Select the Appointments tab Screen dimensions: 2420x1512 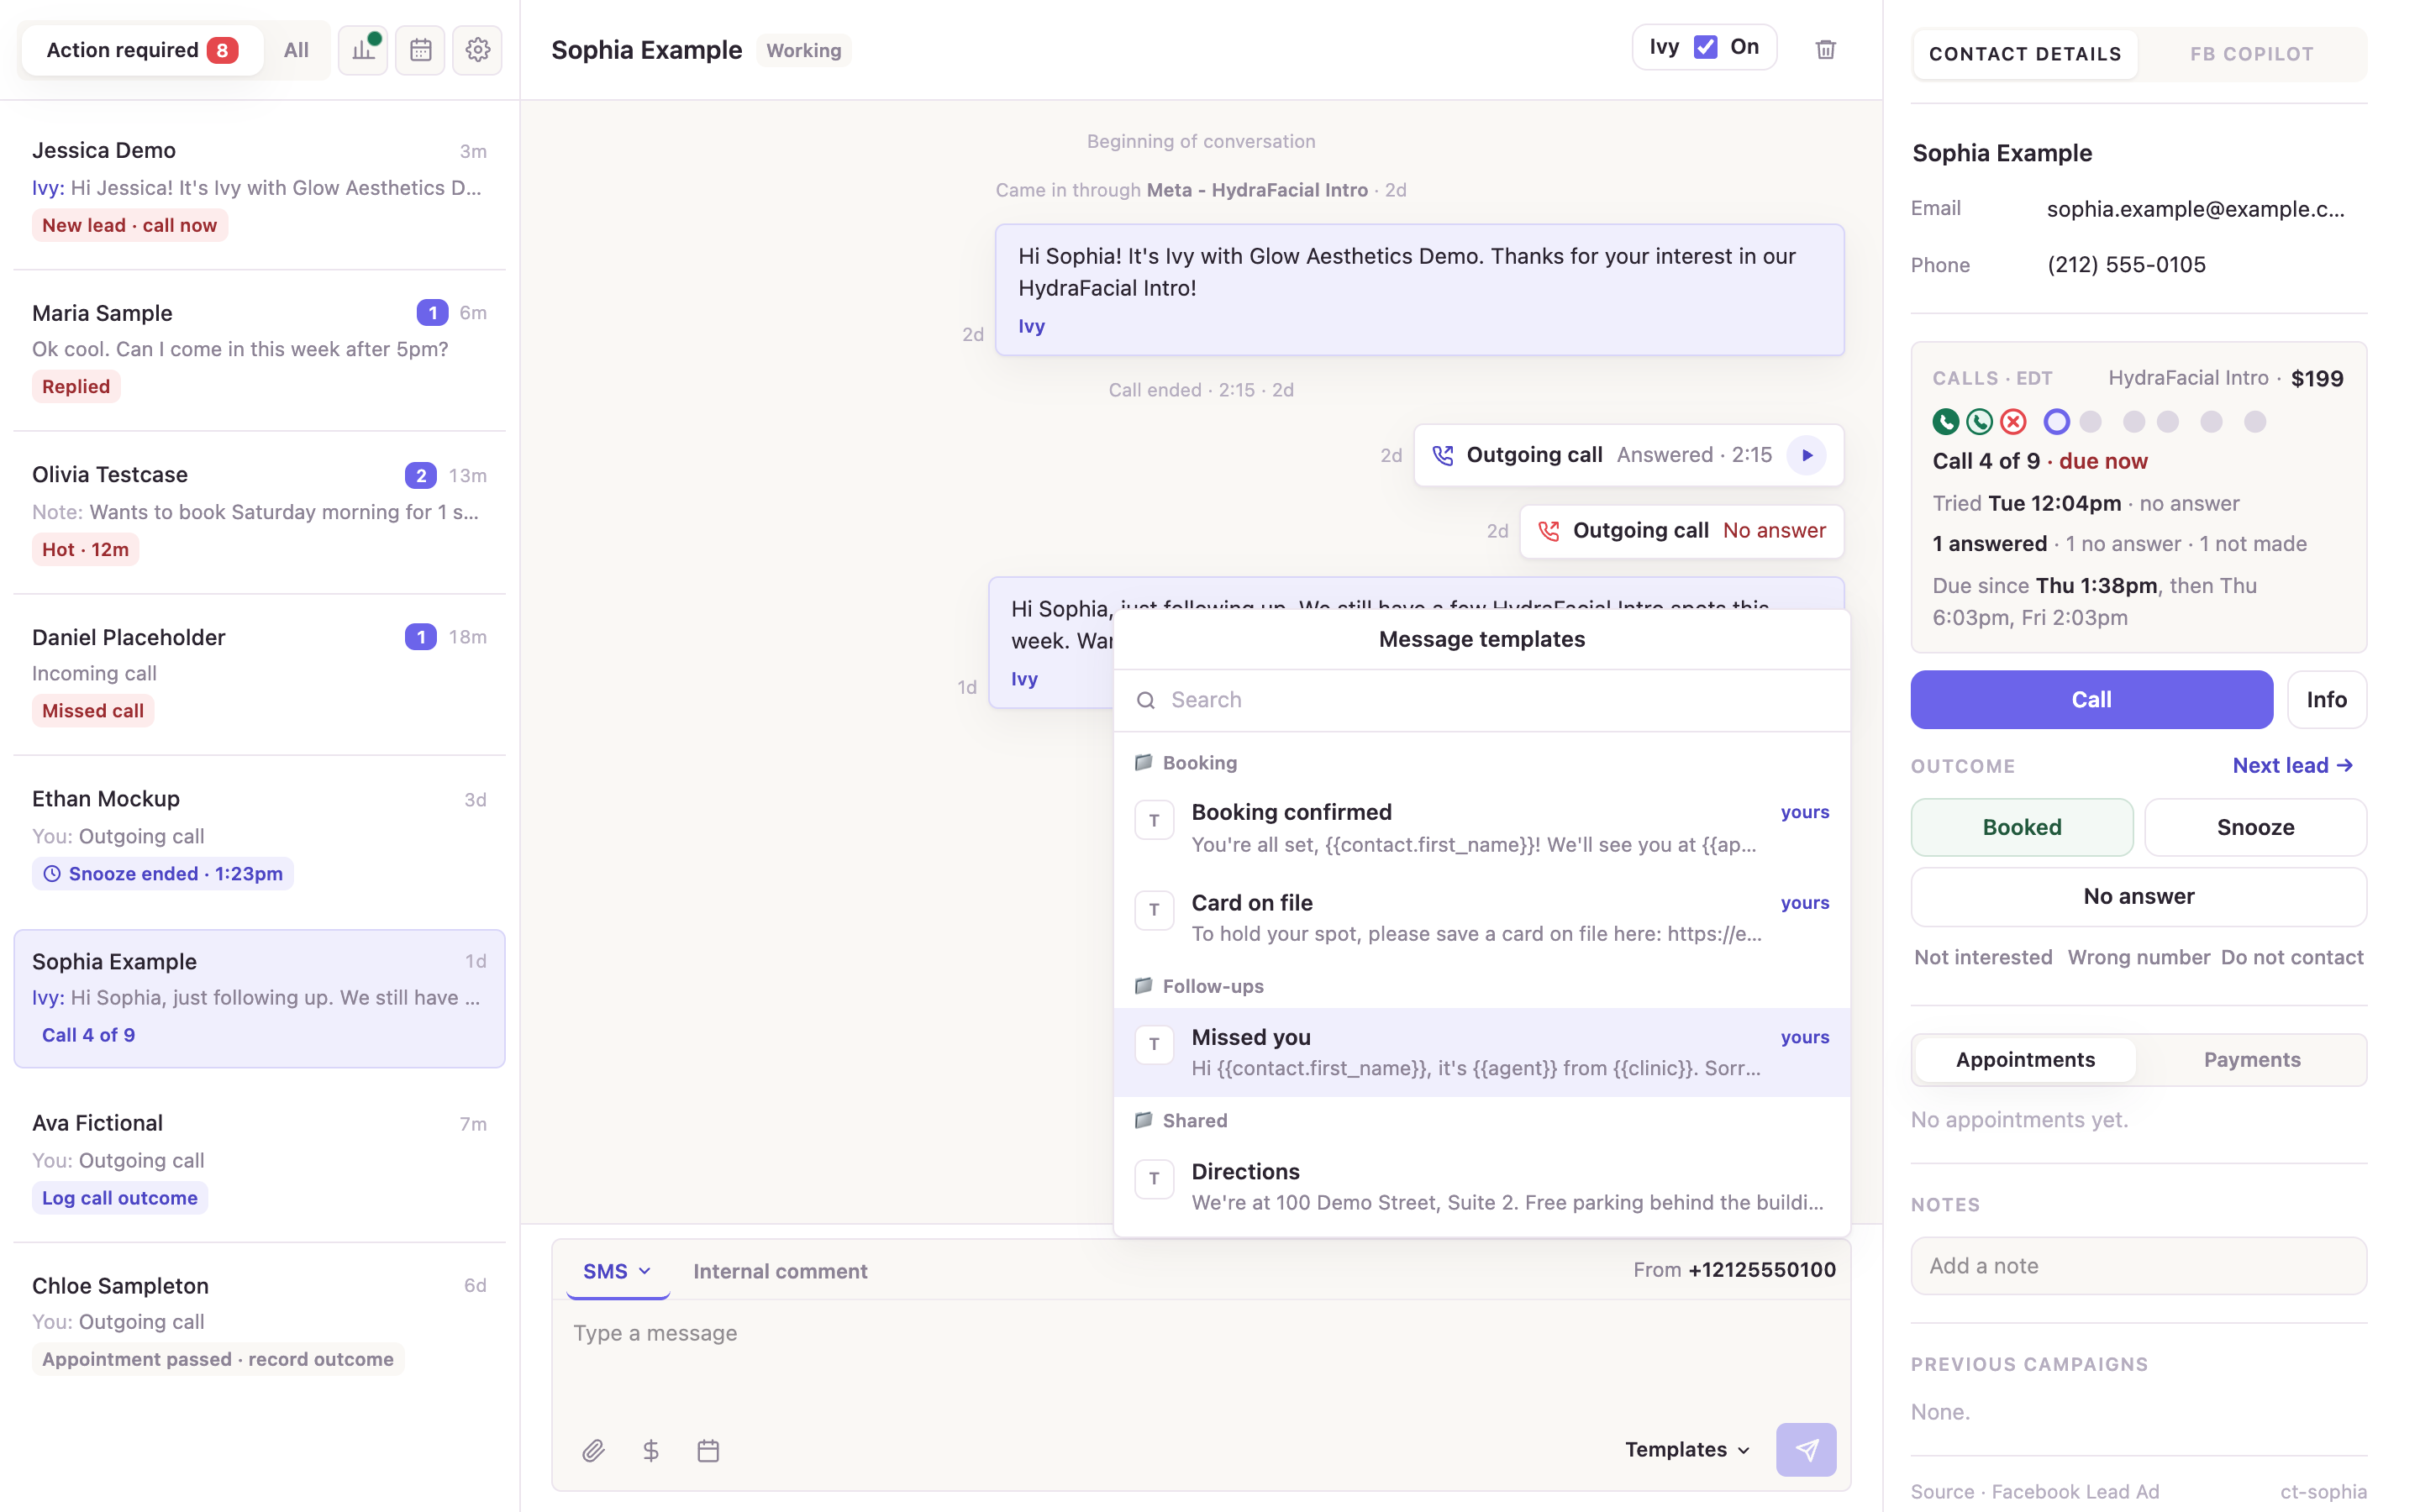[x=2025, y=1060]
